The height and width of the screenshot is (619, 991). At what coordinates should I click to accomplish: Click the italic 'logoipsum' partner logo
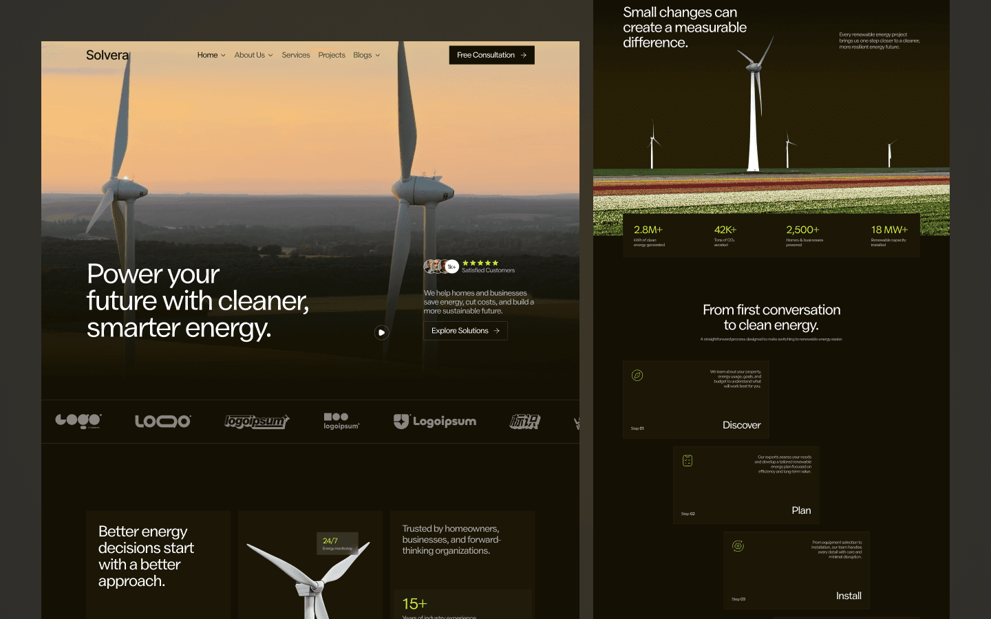257,422
